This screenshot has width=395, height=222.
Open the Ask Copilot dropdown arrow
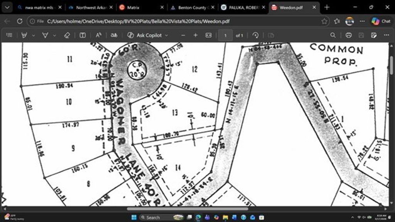click(167, 35)
